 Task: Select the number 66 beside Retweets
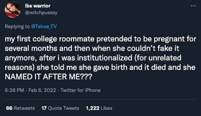click(9, 108)
